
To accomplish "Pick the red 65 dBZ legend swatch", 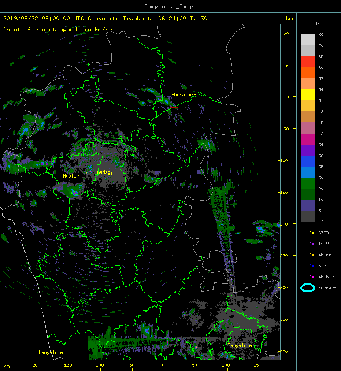I will 308,62.
